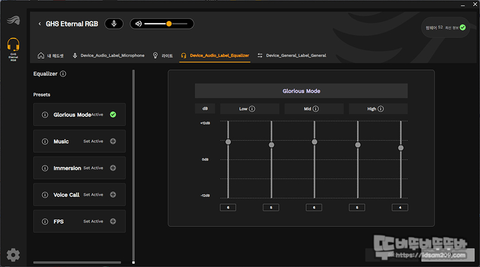This screenshot has height=267, width=480.
Task: Adjust the headset volume slider
Action: pyautogui.click(x=166, y=23)
